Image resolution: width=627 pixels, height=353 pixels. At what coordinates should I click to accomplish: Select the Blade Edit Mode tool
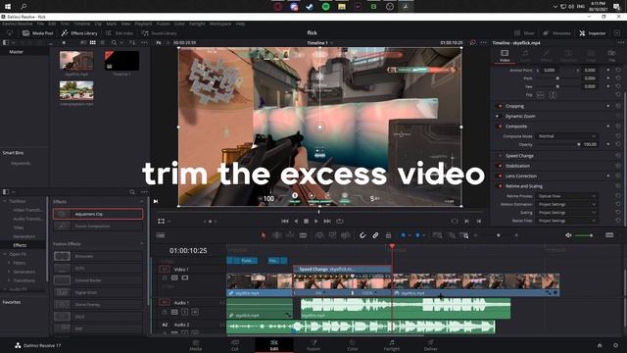click(303, 235)
